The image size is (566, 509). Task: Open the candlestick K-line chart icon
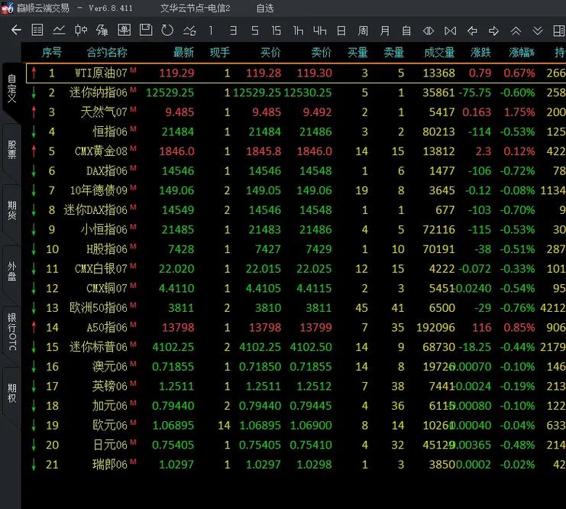[x=80, y=31]
